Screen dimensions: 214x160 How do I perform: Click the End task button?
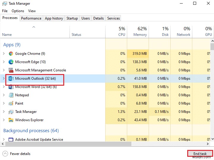pyautogui.click(x=200, y=153)
